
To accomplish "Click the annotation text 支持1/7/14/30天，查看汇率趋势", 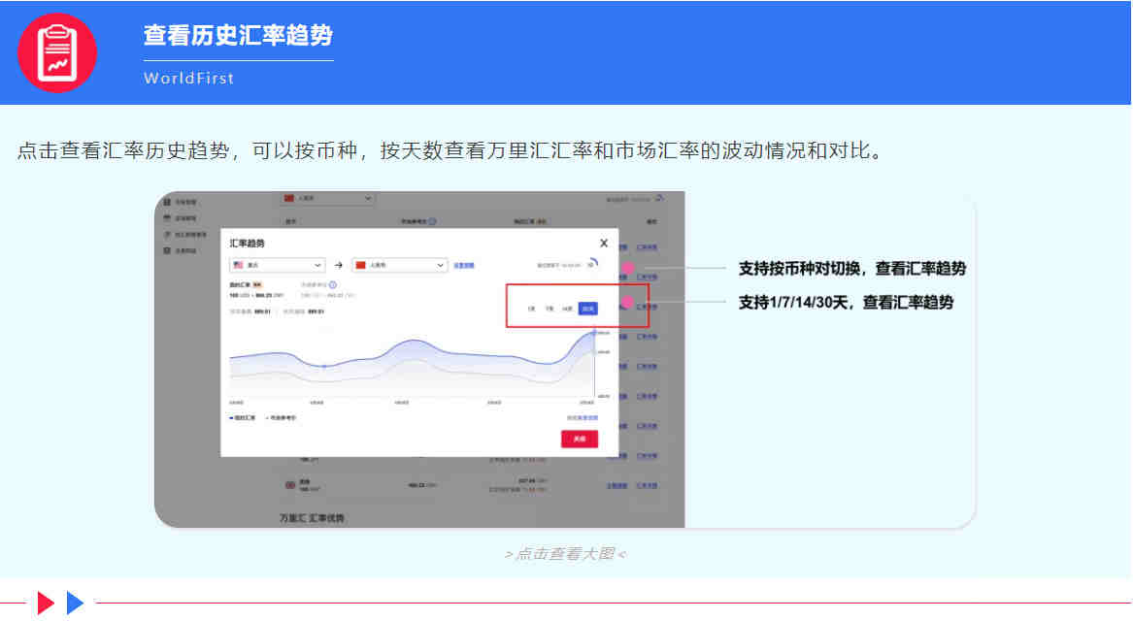I will tap(847, 303).
